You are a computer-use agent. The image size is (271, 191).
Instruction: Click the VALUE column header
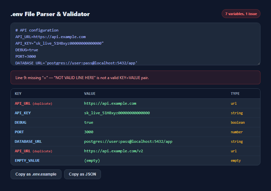pyautogui.click(x=90, y=94)
